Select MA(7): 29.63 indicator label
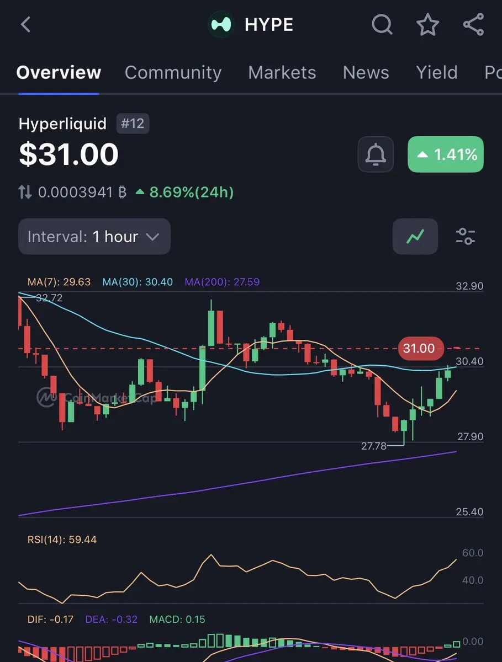 point(59,282)
